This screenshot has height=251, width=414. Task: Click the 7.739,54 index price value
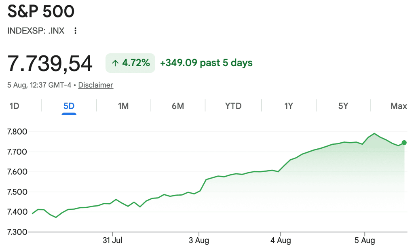tap(50, 63)
